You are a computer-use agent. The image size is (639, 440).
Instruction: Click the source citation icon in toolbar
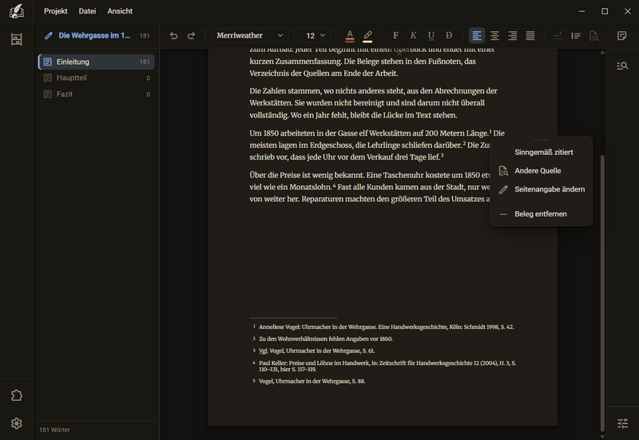[x=593, y=35]
